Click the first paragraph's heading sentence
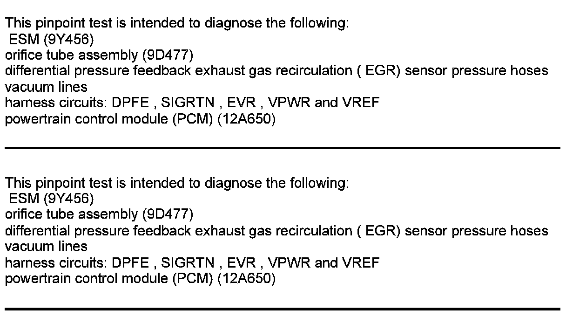 (176, 23)
